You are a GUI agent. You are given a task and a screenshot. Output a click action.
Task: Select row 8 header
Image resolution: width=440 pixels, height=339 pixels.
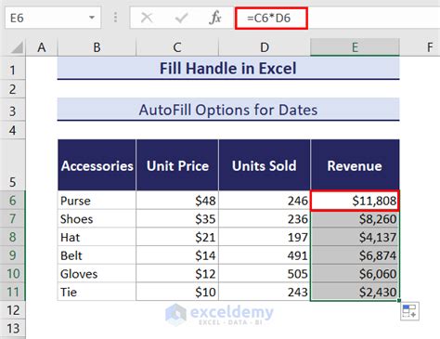[x=12, y=237]
